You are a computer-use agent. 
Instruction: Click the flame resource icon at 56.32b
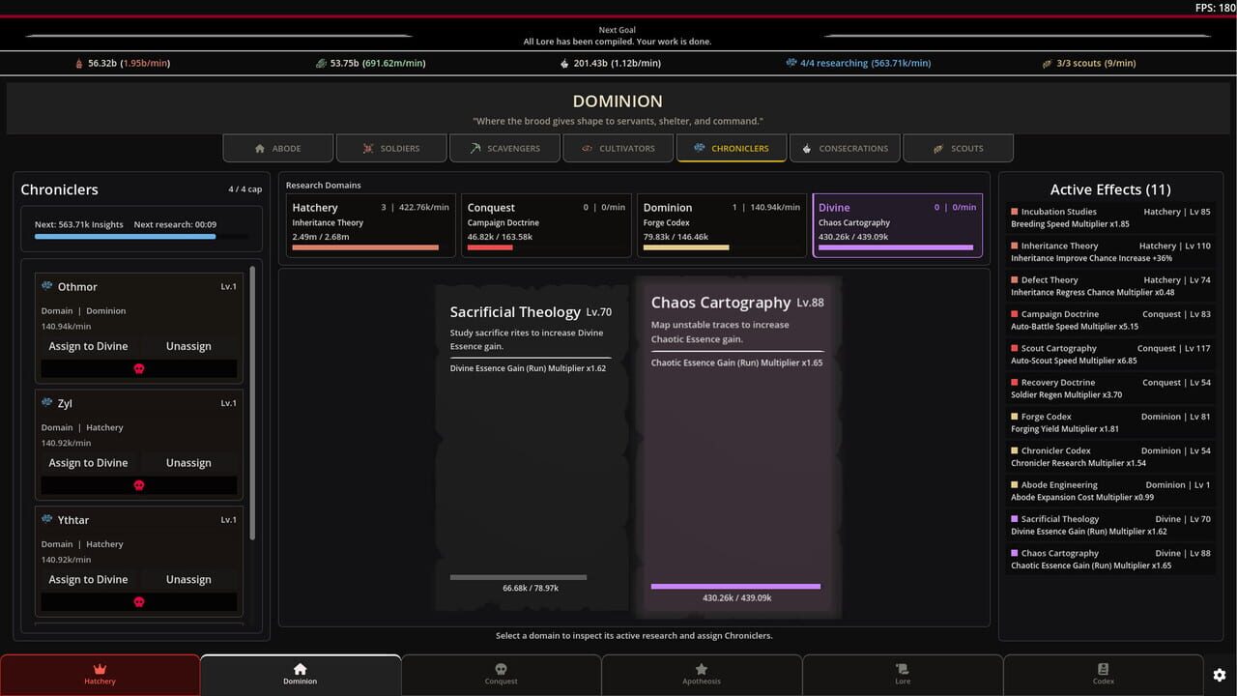pos(79,63)
